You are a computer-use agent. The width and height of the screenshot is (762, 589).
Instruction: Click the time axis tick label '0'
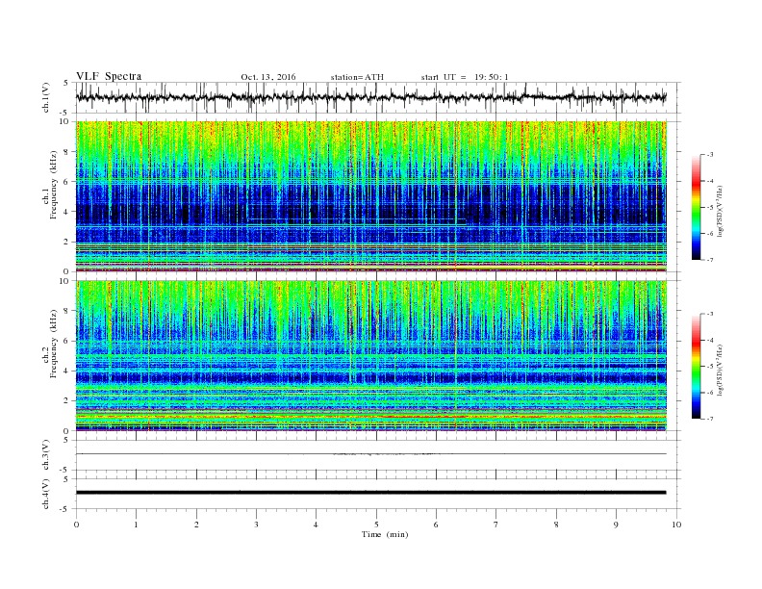[76, 525]
